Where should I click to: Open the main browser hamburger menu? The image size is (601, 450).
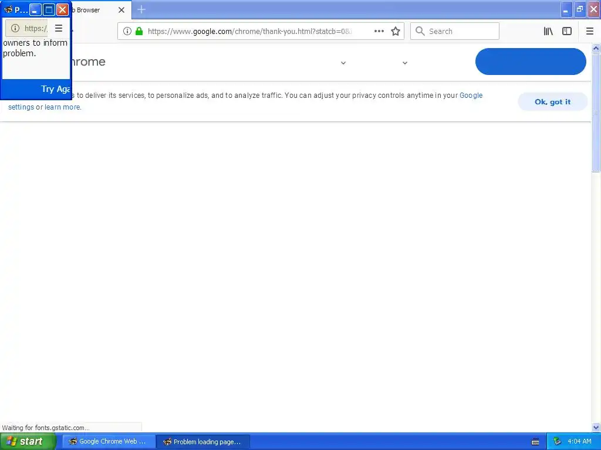(x=589, y=32)
